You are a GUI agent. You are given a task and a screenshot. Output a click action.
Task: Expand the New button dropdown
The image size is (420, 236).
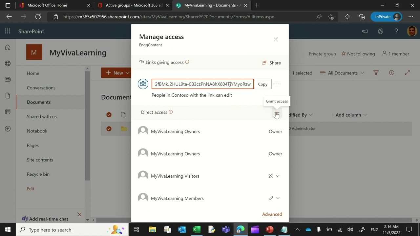click(x=128, y=73)
